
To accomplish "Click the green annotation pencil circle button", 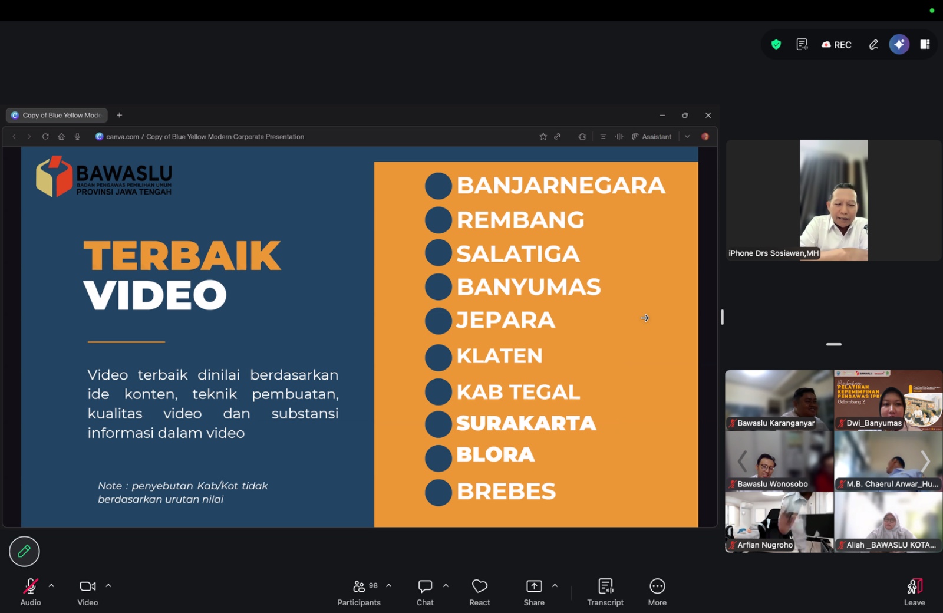I will pyautogui.click(x=24, y=551).
